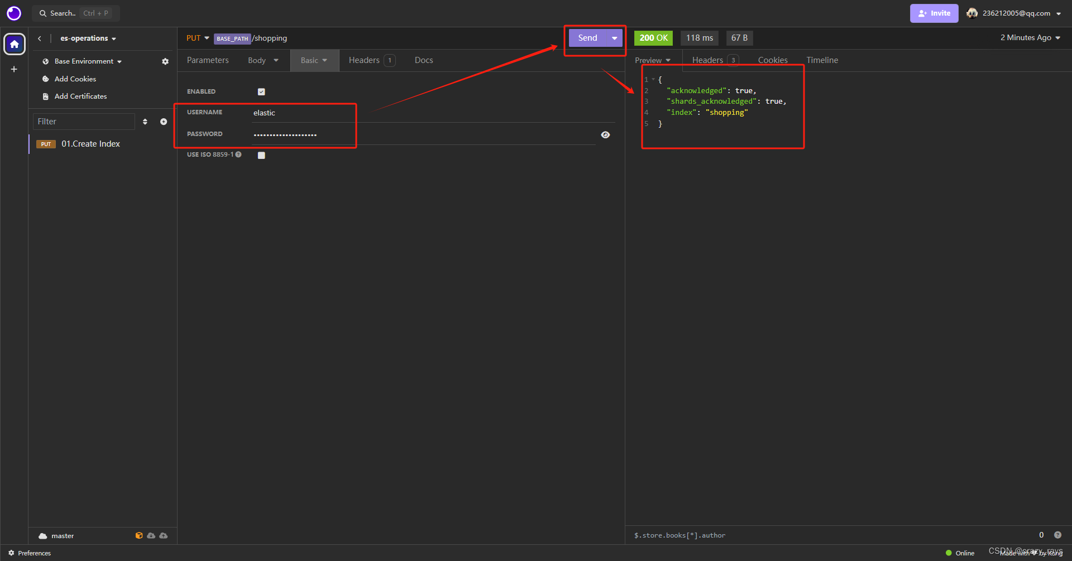The height and width of the screenshot is (561, 1072).
Task: Toggle the Enabled auth checkbox
Action: (261, 91)
